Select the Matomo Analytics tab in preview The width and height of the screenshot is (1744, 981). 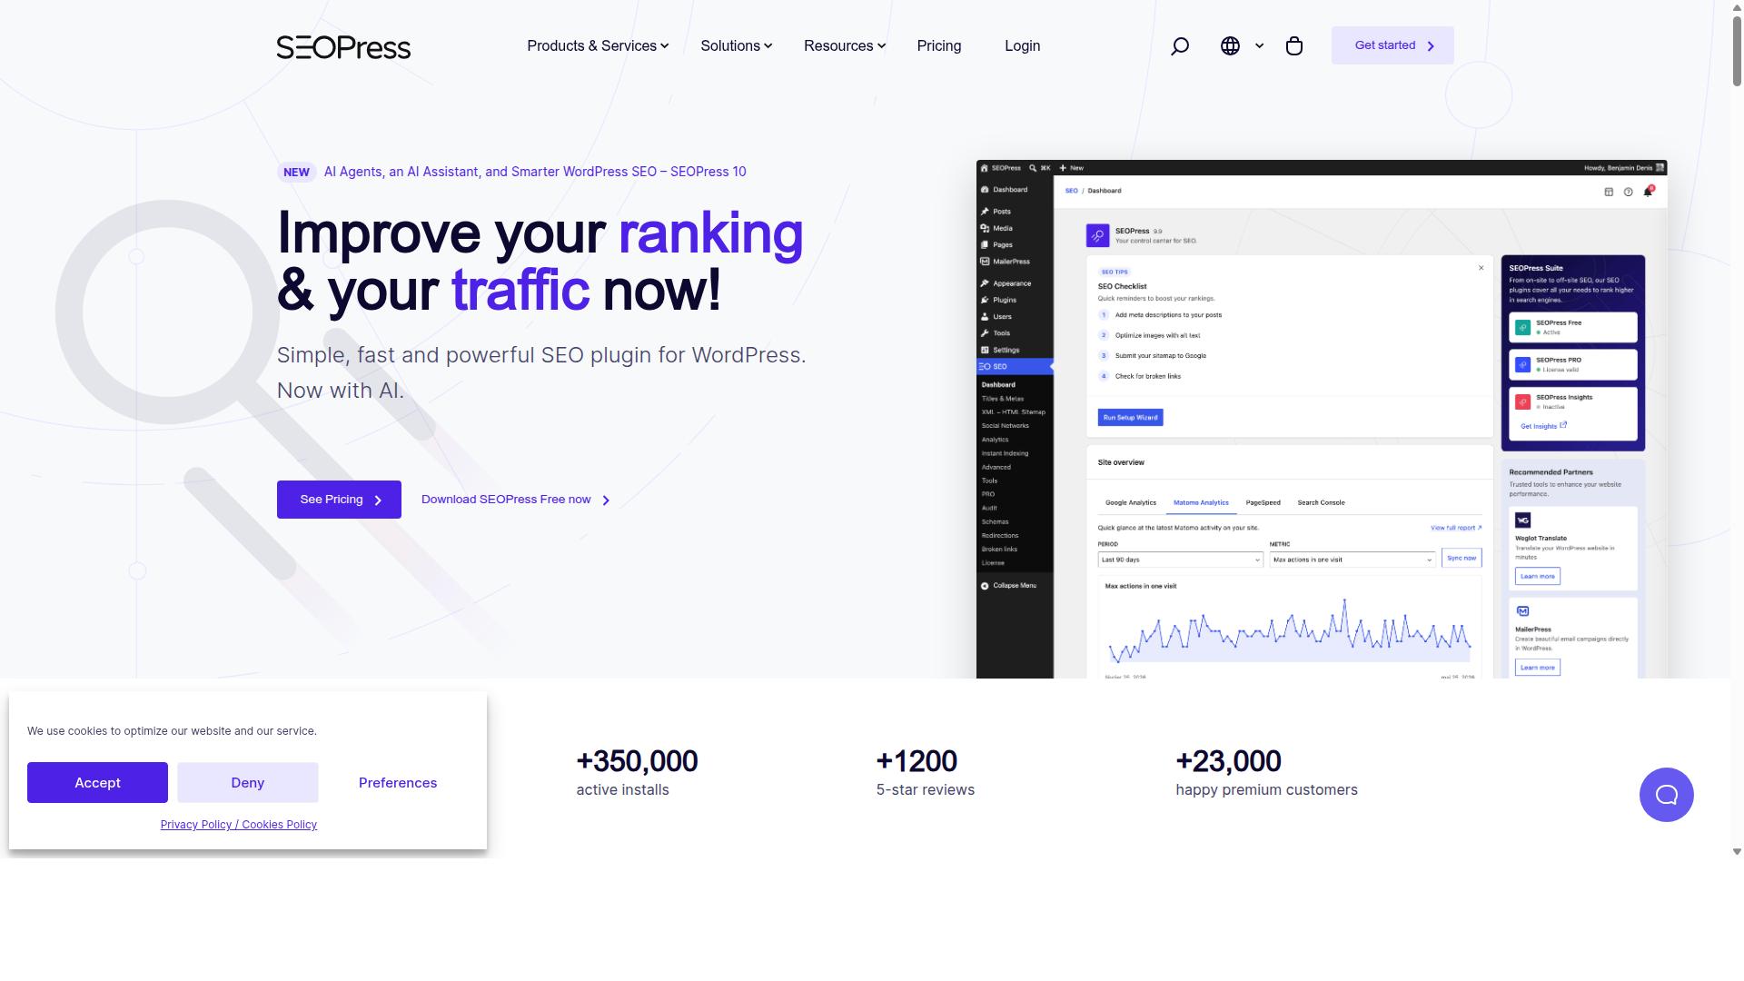coord(1201,502)
